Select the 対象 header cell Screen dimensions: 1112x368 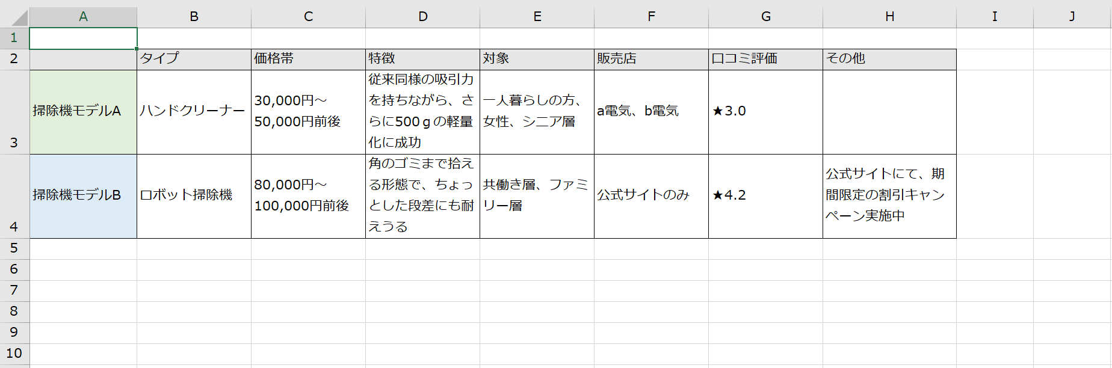point(537,60)
